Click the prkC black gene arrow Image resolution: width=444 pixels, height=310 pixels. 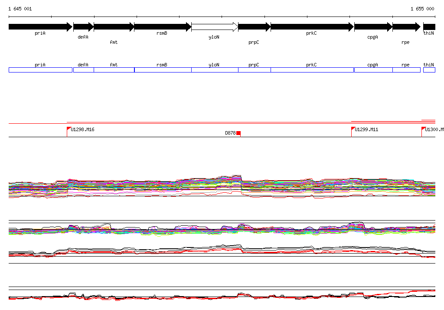[x=312, y=27]
